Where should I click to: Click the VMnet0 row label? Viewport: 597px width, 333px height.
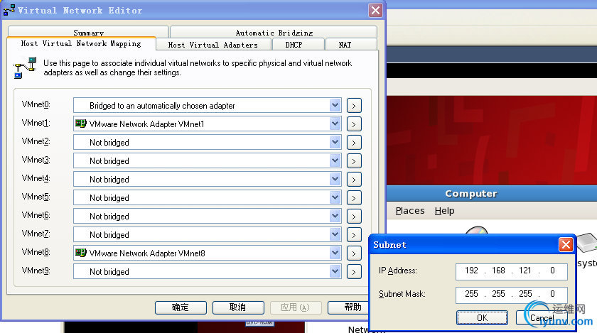pyautogui.click(x=36, y=104)
